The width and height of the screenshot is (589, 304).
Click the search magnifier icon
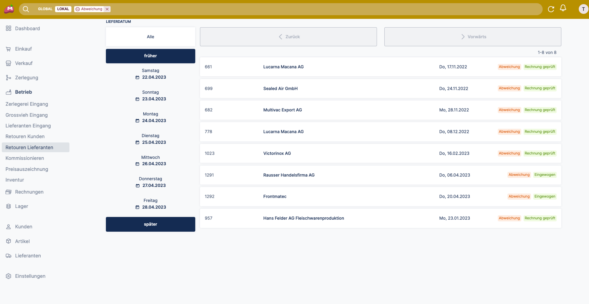(26, 9)
